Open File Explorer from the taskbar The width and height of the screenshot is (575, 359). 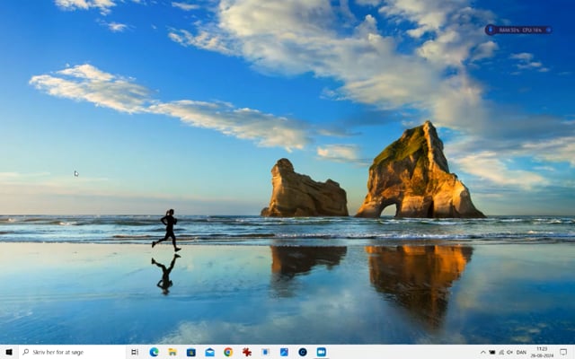pyautogui.click(x=172, y=352)
